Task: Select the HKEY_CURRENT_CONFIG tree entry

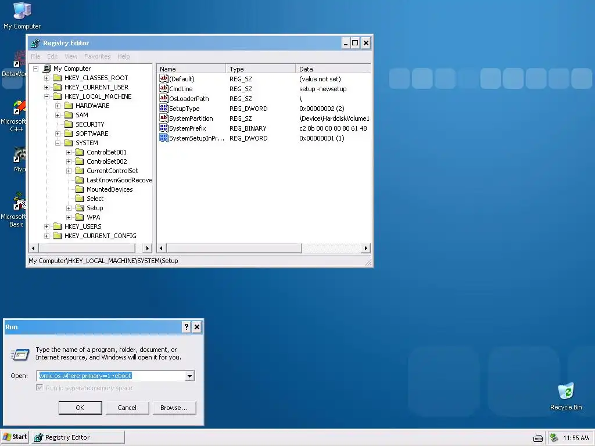Action: [x=100, y=236]
